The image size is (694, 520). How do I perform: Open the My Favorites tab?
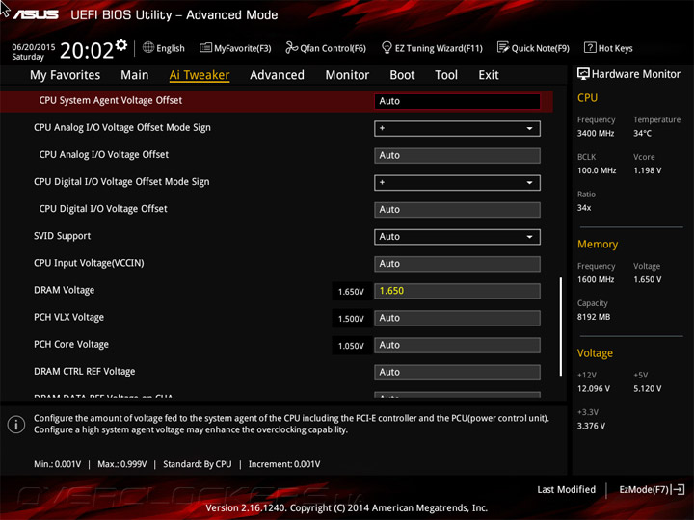click(x=66, y=75)
